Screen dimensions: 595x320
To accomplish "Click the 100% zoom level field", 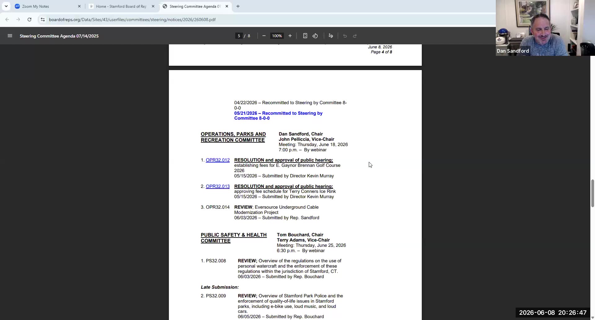I will point(277,36).
